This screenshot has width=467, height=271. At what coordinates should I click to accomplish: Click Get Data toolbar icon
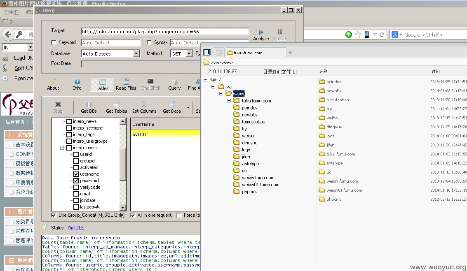click(172, 104)
